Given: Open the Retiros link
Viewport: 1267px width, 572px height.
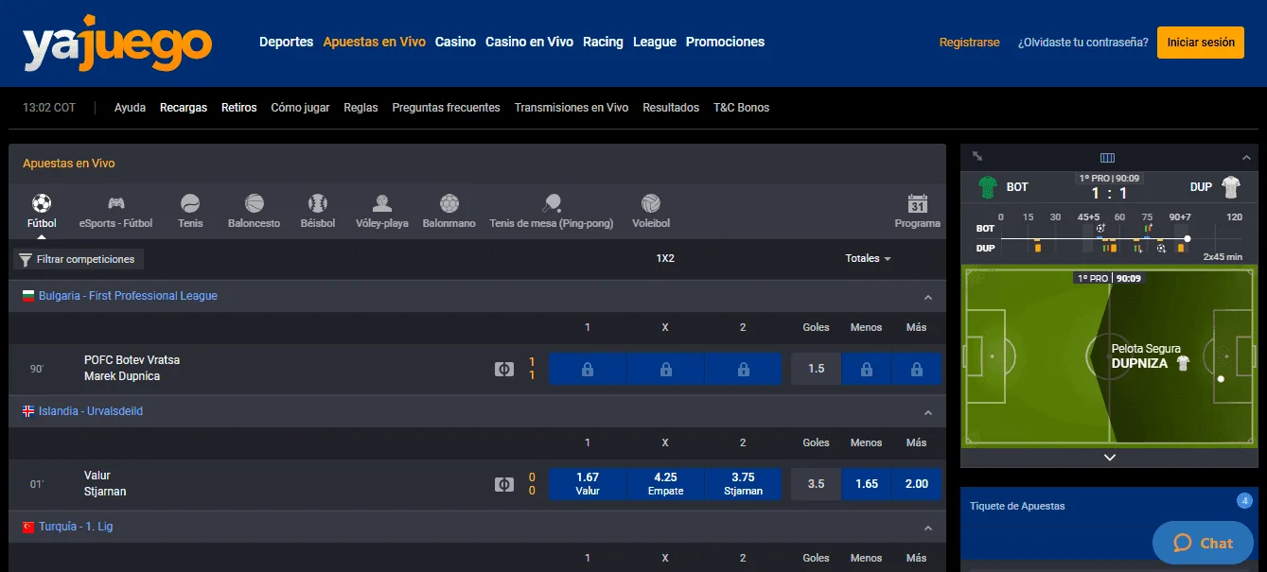Looking at the screenshot, I should tap(239, 108).
